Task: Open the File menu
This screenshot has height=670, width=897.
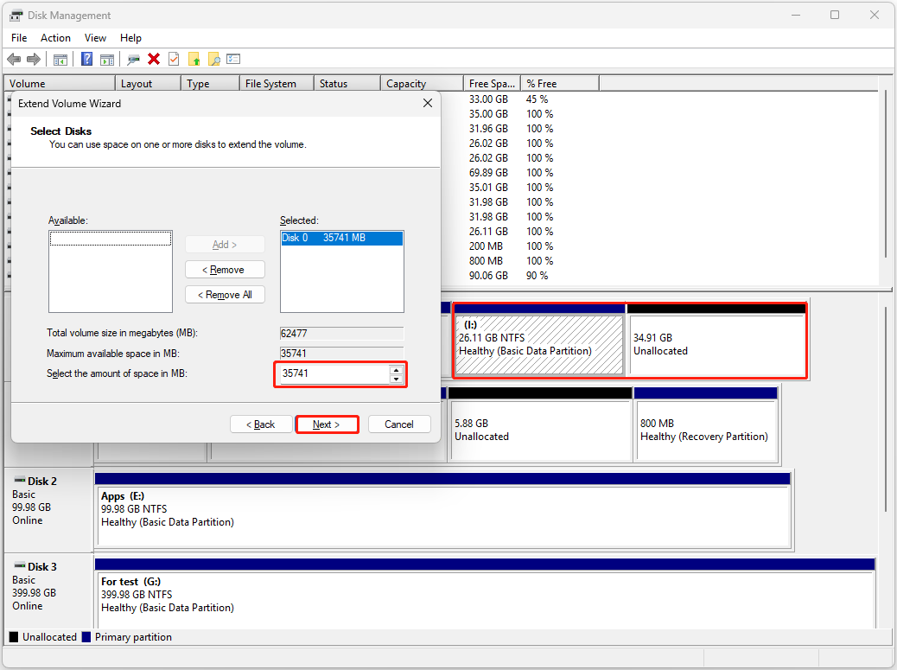Action: tap(19, 38)
